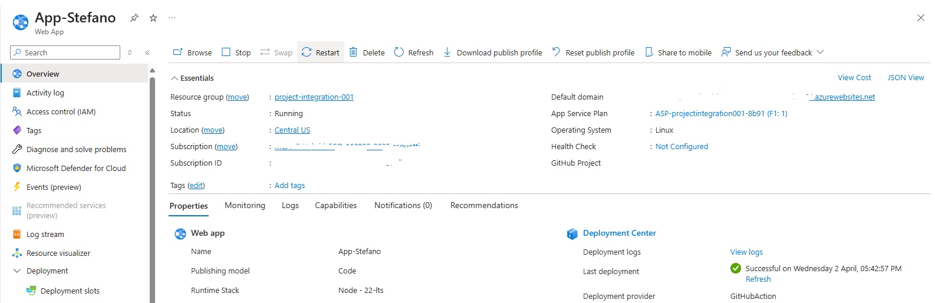Screen dimensions: 935x303
Task: Click the sidebar scroll up arrow
Action: 153,70
